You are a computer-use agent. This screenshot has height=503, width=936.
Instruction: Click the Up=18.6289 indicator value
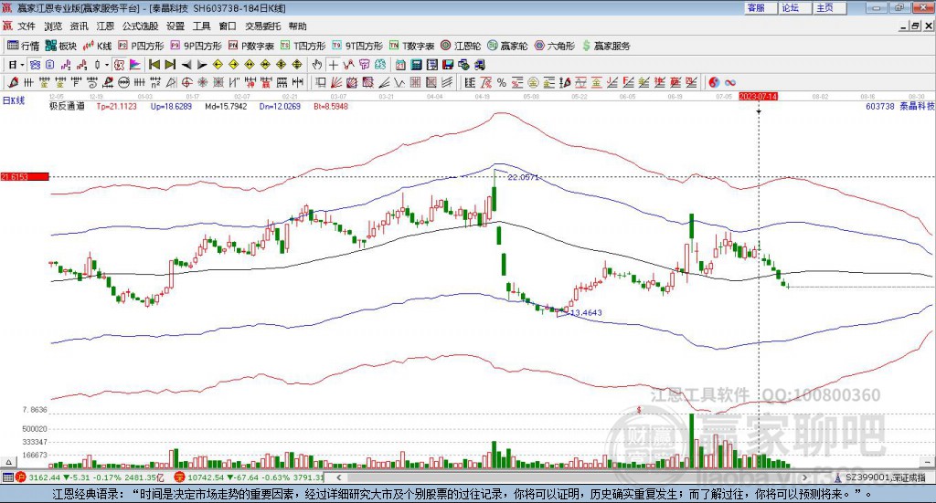click(x=171, y=106)
